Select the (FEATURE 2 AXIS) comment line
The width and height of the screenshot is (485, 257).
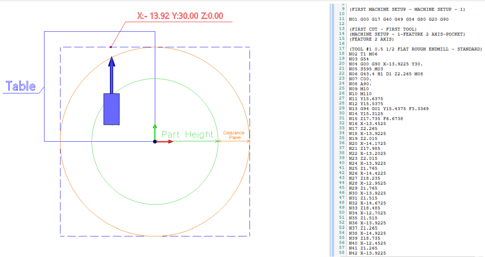pos(371,39)
